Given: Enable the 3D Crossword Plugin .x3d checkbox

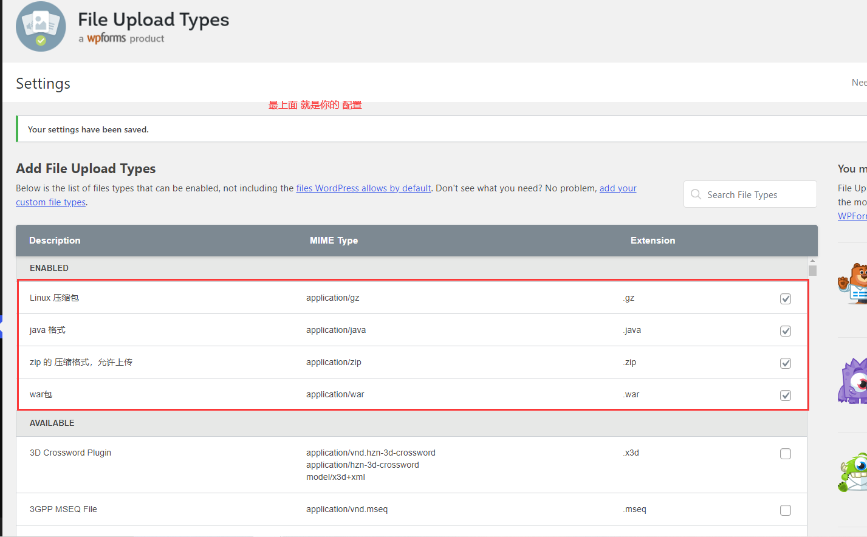Looking at the screenshot, I should click(x=785, y=454).
